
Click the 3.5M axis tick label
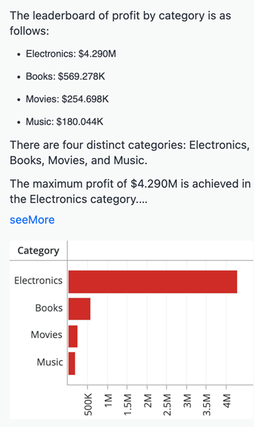pyautogui.click(x=207, y=404)
